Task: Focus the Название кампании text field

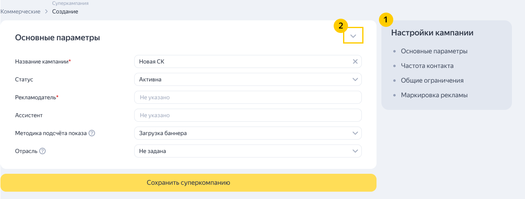Action: pyautogui.click(x=243, y=61)
